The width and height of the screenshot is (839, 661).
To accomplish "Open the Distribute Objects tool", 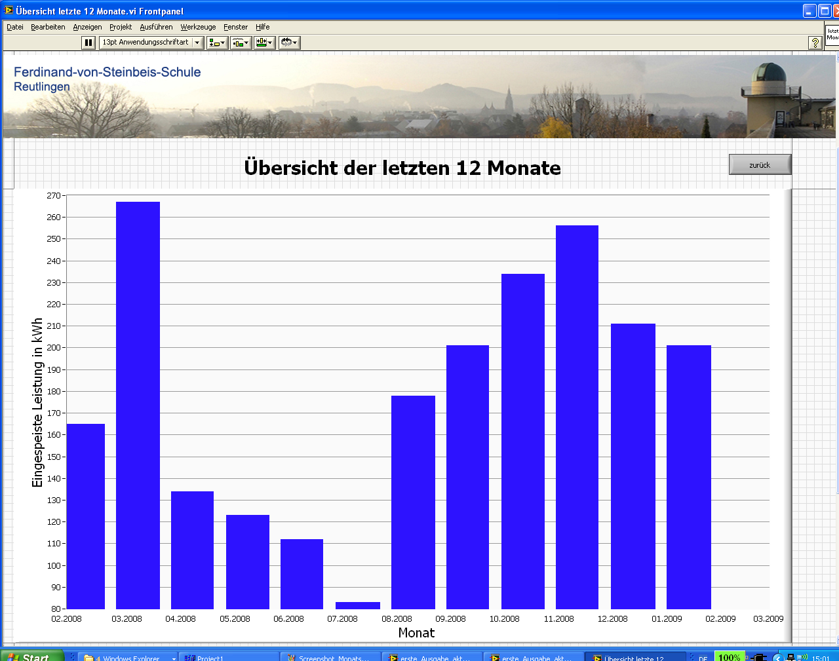I will (x=241, y=43).
